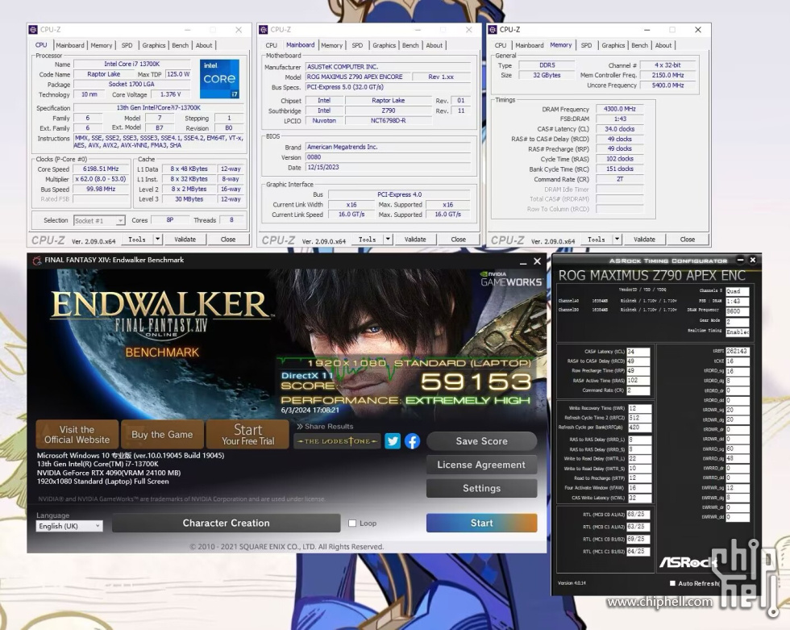Minimize the CPU-Z Memory window
This screenshot has width=790, height=630.
(x=647, y=30)
